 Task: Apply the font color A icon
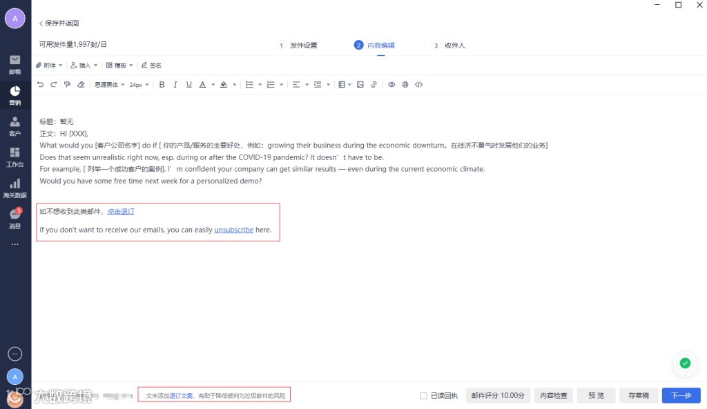(x=202, y=85)
